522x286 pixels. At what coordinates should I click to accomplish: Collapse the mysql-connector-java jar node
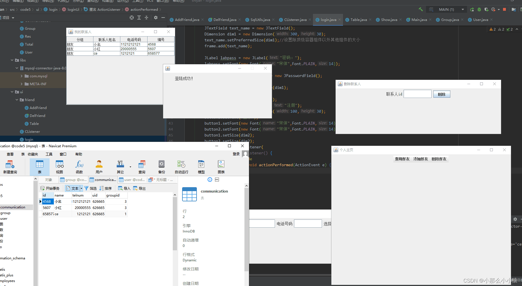17,68
